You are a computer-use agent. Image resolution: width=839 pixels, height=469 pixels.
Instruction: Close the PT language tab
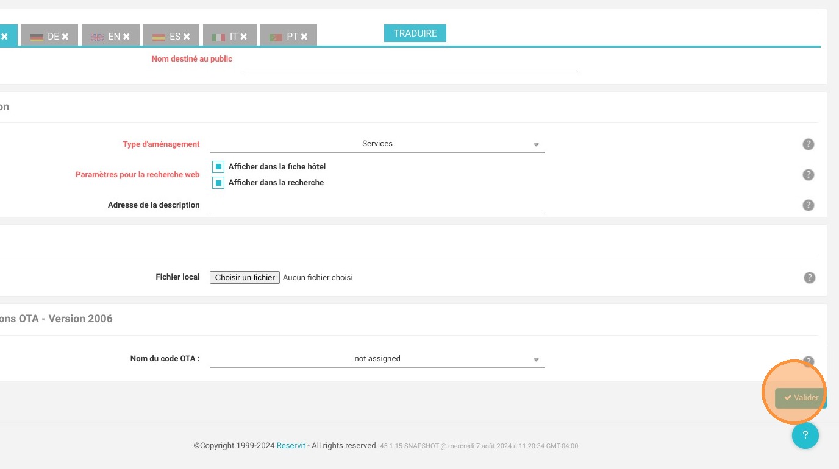(304, 37)
